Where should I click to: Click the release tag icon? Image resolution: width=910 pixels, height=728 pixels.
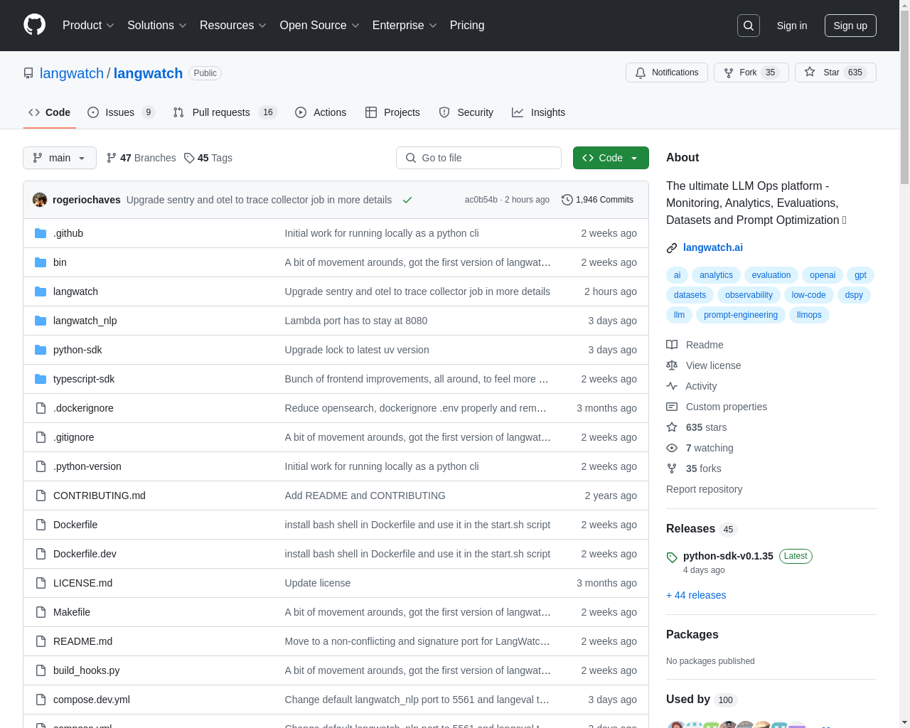pos(672,557)
